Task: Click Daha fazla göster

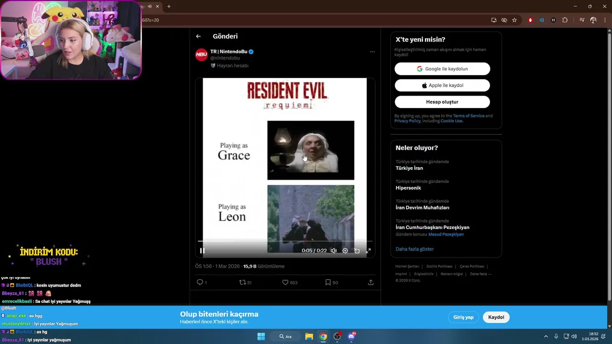Action: point(415,249)
